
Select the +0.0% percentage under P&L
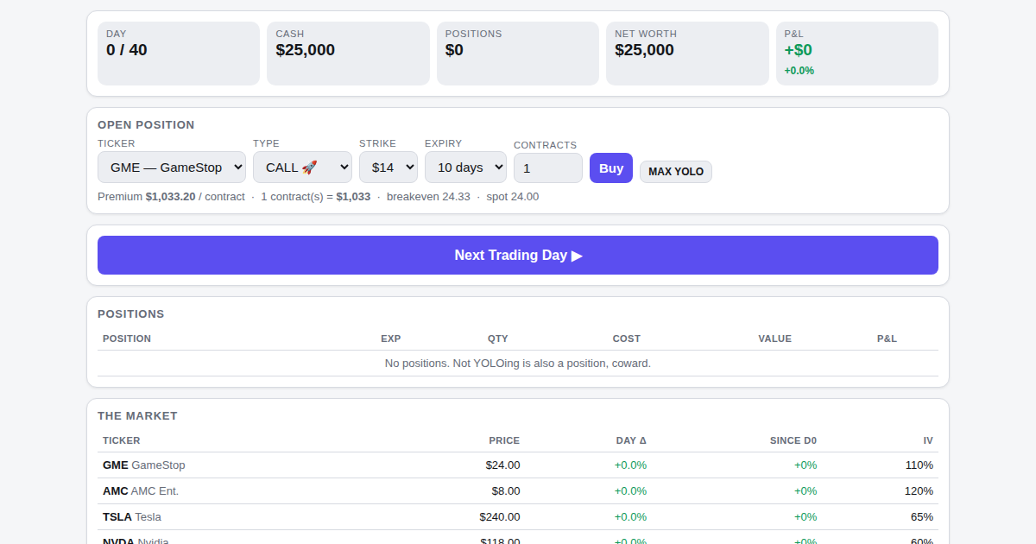799,71
